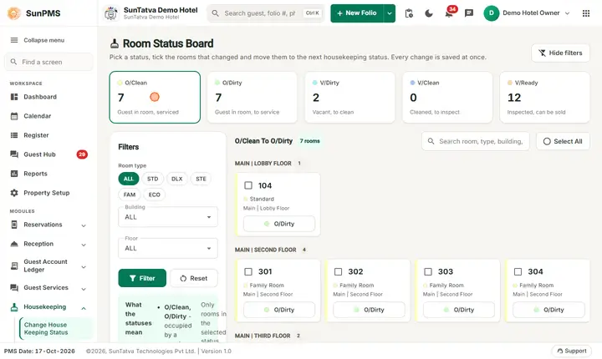
Task: Click the Find a screen field
Action: (48, 62)
